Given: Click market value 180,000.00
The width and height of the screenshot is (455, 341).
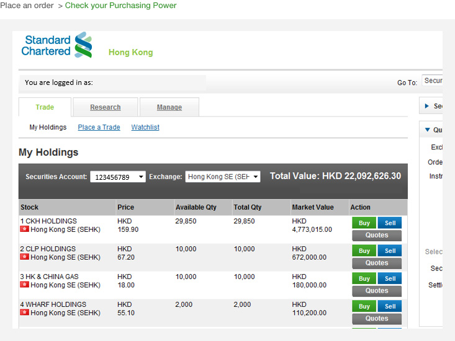Looking at the screenshot, I should pos(309,285).
